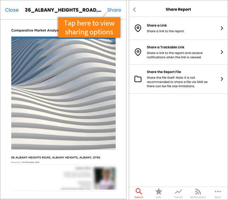Tap the 'Prepared on 11th December 2023' line
Screen dimensions: 228x200
[25, 162]
